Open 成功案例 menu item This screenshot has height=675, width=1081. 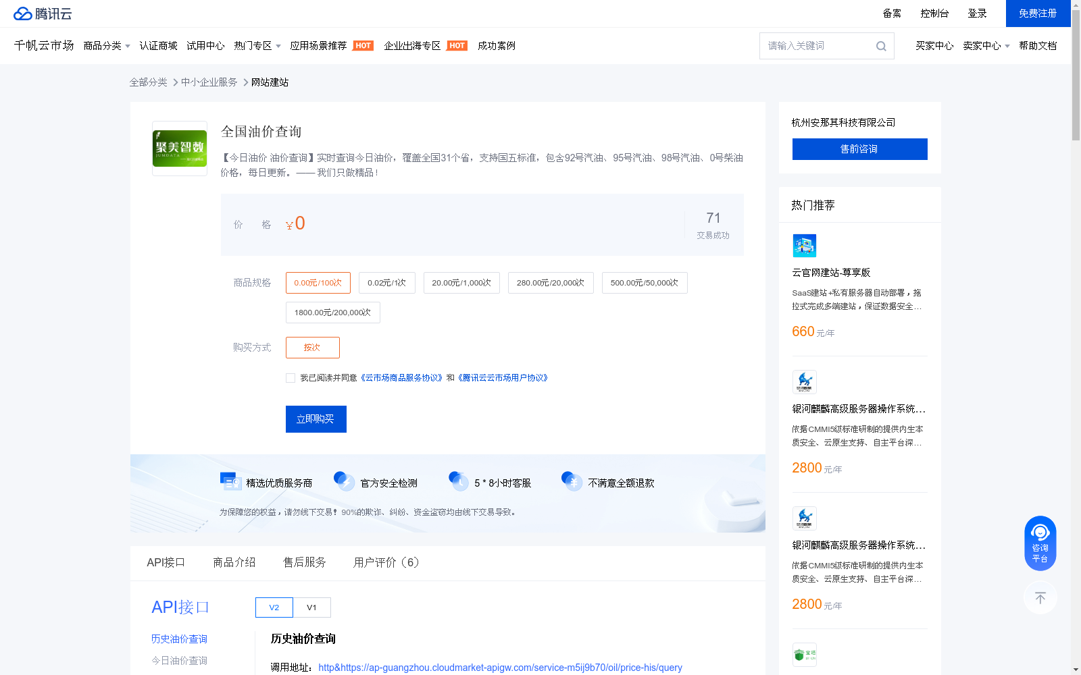(497, 46)
